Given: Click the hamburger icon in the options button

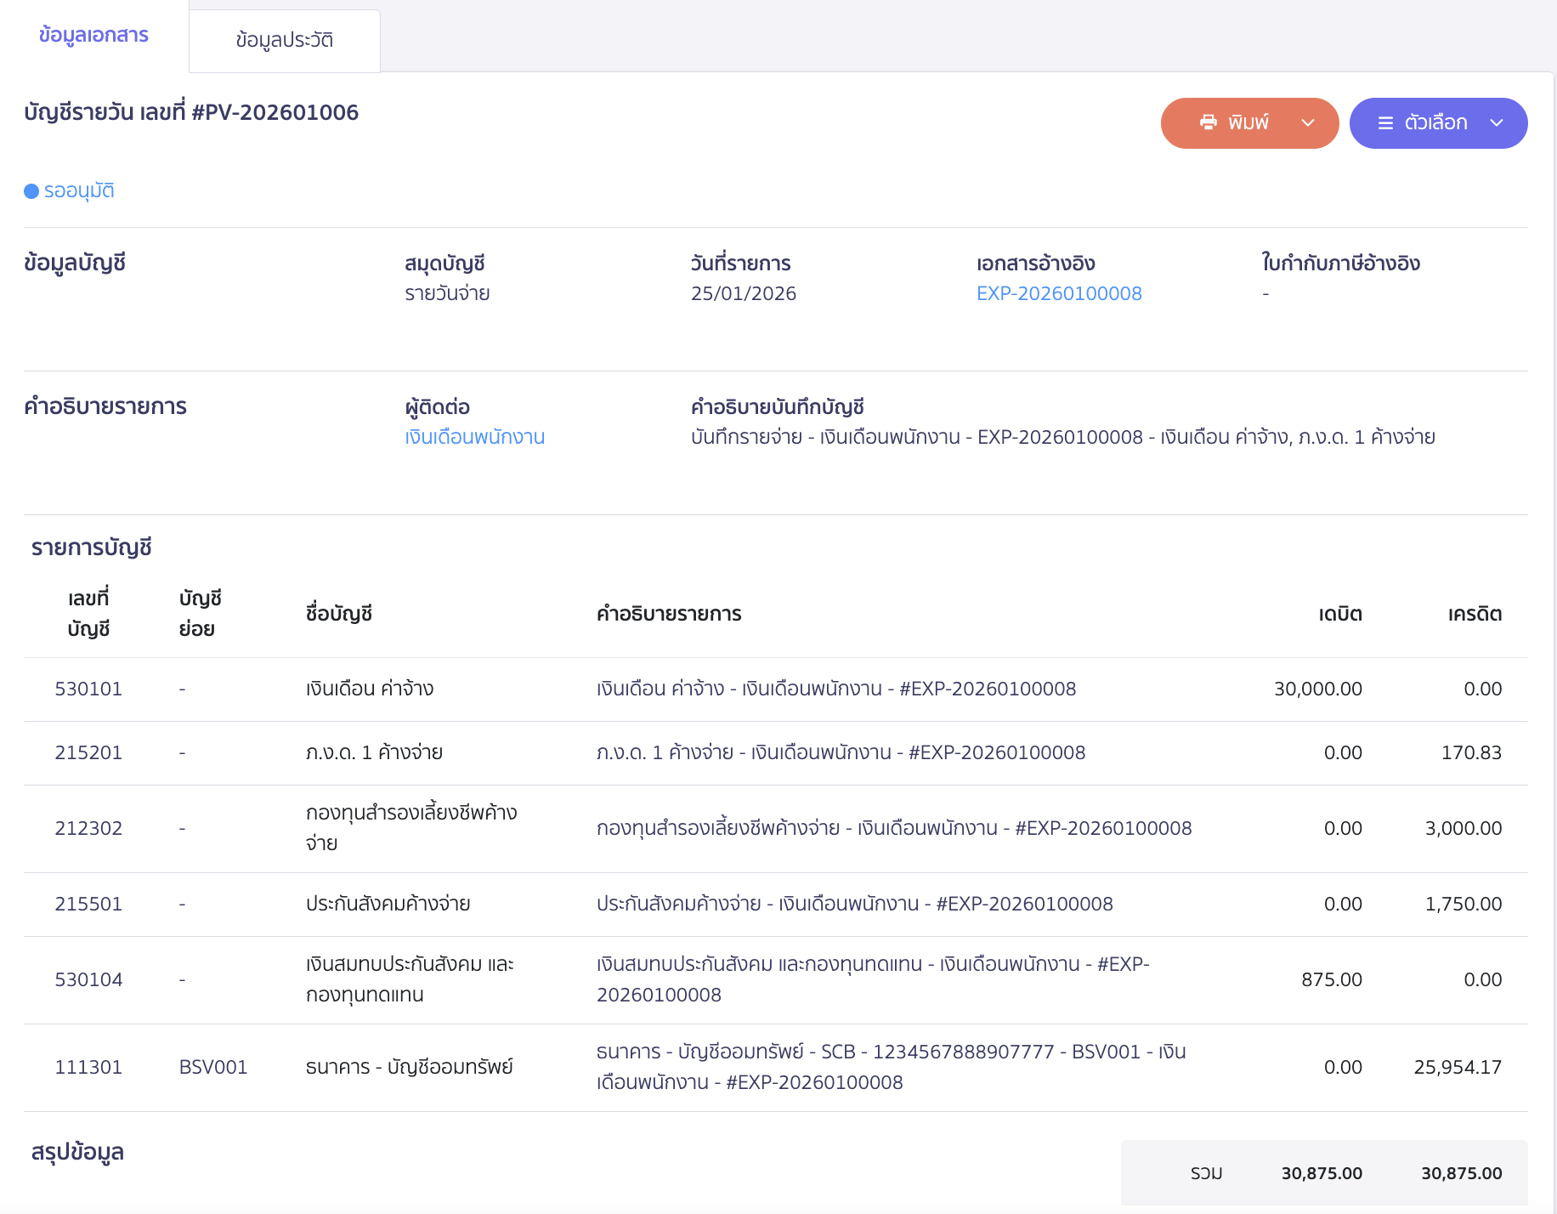Looking at the screenshot, I should pos(1385,122).
